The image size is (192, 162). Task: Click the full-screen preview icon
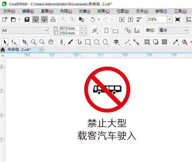click(x=178, y=19)
